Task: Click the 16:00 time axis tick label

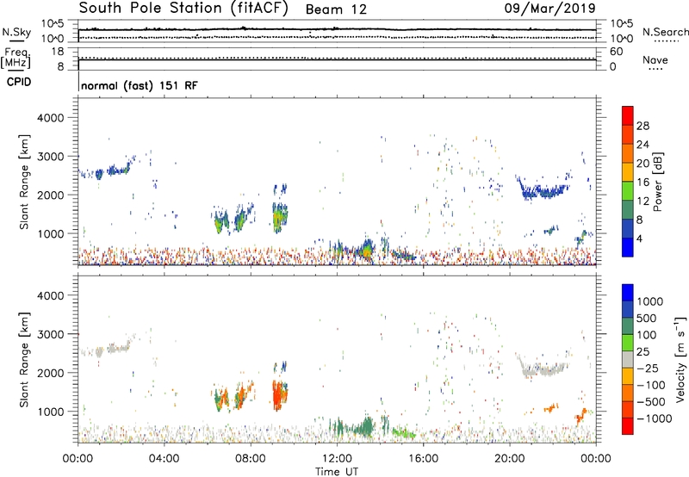Action: pos(423,459)
